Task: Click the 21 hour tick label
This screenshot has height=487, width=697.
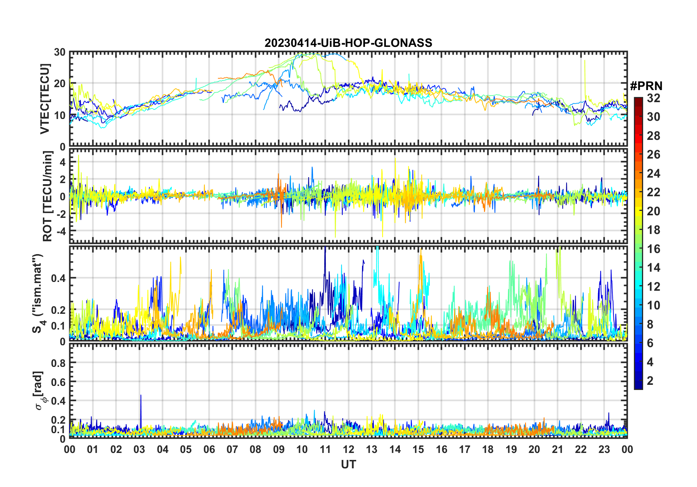Action: tap(557, 449)
